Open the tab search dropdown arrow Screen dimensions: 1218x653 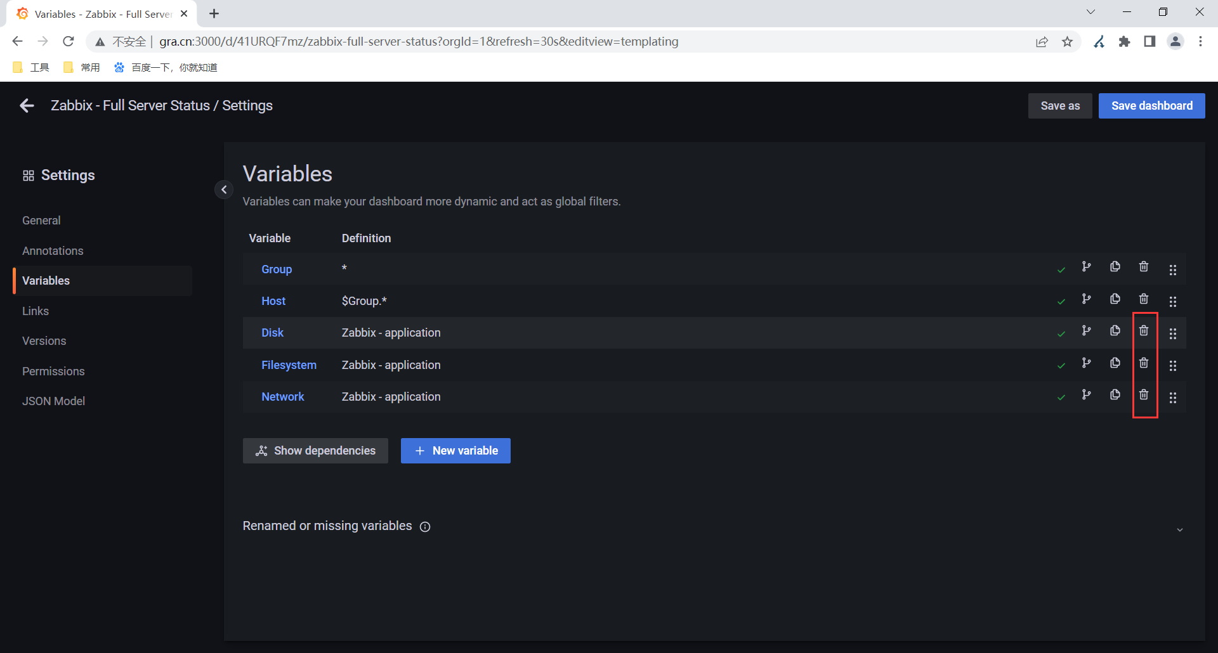1090,12
